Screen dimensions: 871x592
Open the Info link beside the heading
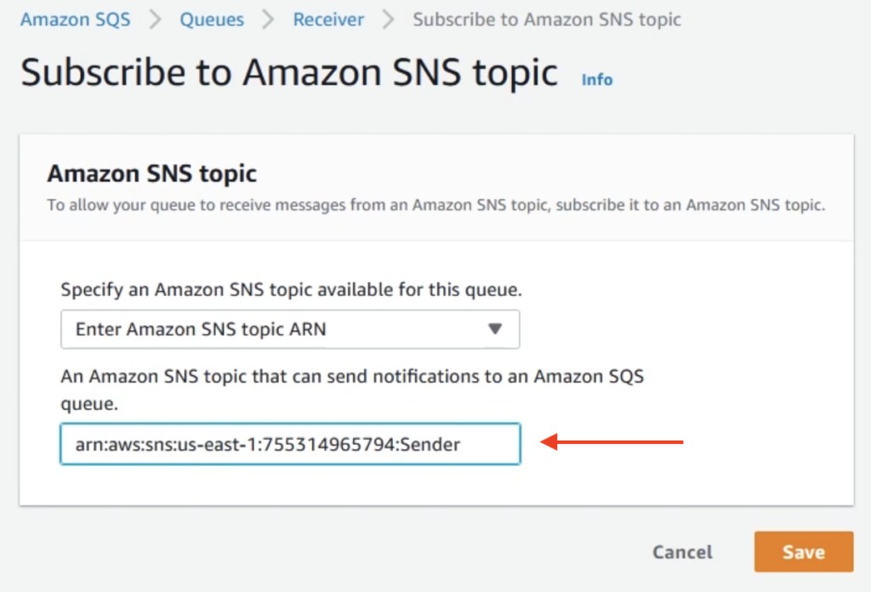pos(597,79)
